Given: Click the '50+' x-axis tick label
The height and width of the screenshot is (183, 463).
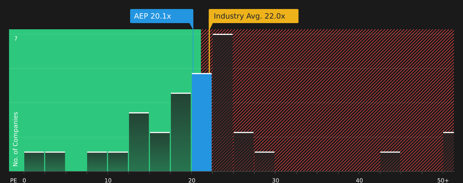Looking at the screenshot, I should tap(443, 180).
